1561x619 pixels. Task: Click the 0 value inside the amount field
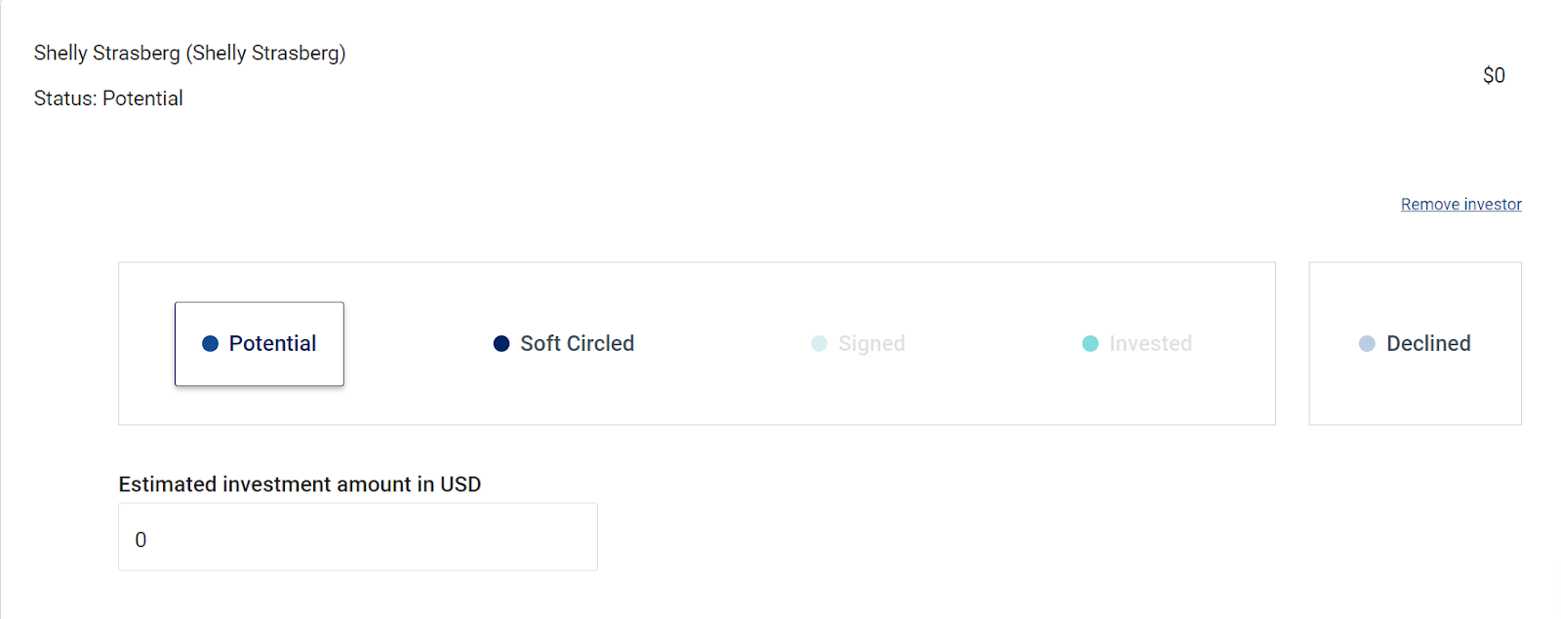coord(140,539)
